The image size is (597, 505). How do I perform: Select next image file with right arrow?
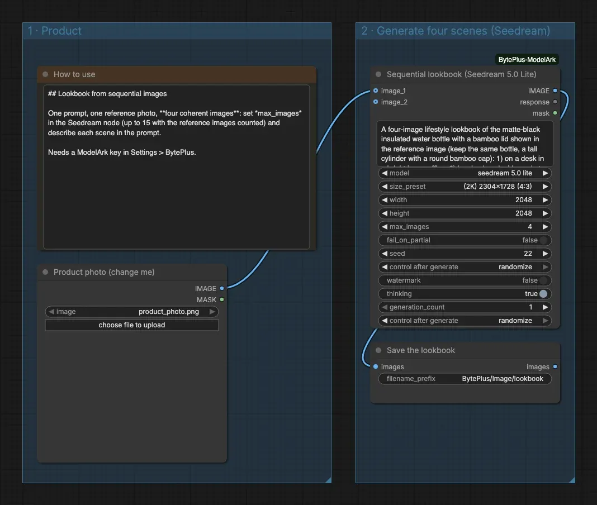[212, 312]
